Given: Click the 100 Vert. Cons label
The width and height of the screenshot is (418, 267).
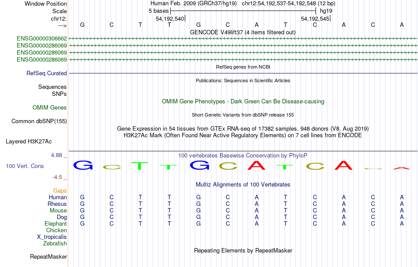Looking at the screenshot, I should click(25, 166).
